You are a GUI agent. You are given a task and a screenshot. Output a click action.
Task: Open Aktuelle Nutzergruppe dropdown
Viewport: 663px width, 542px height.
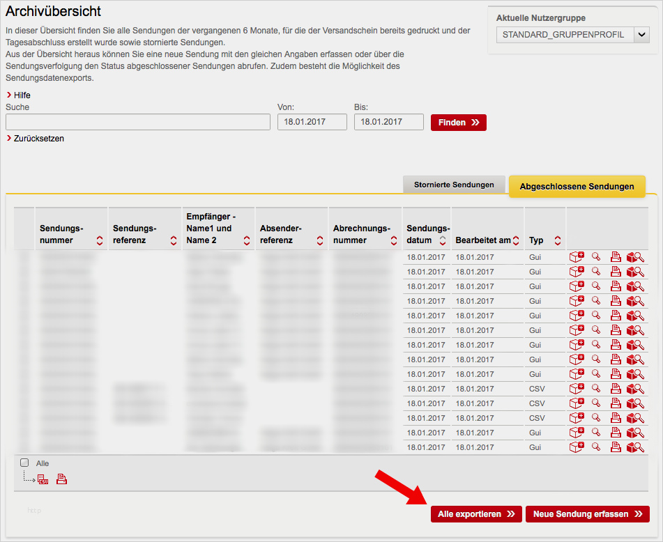click(x=641, y=35)
